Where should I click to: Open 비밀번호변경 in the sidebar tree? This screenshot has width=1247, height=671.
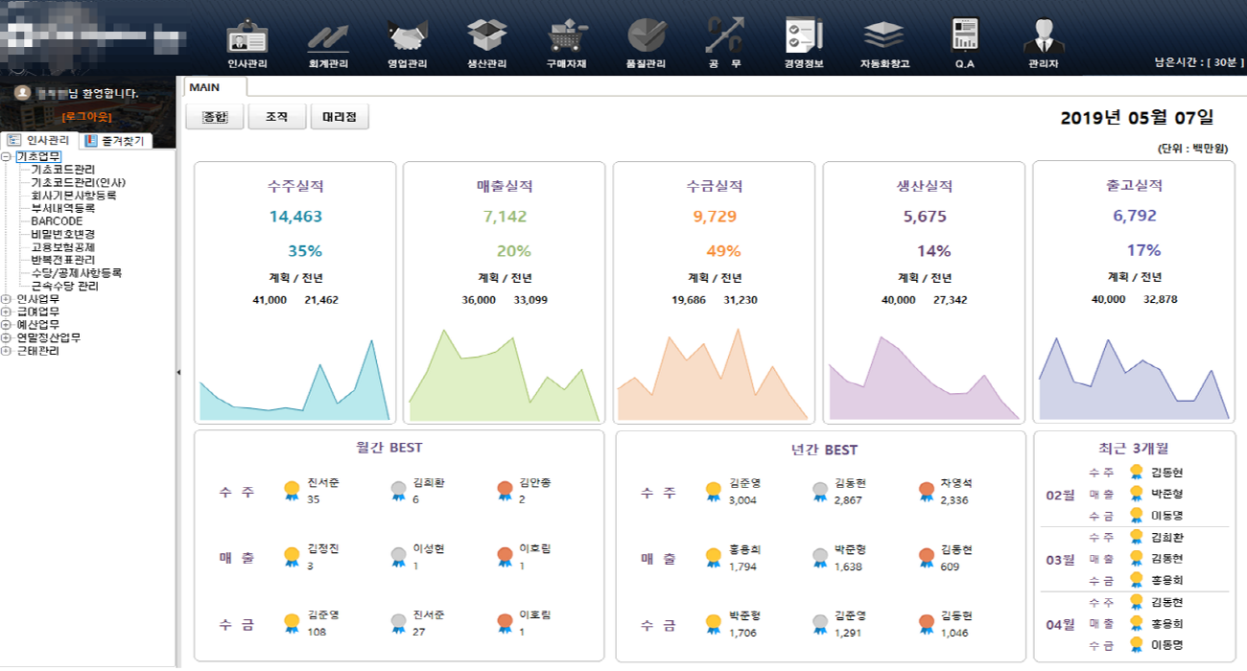coord(62,234)
